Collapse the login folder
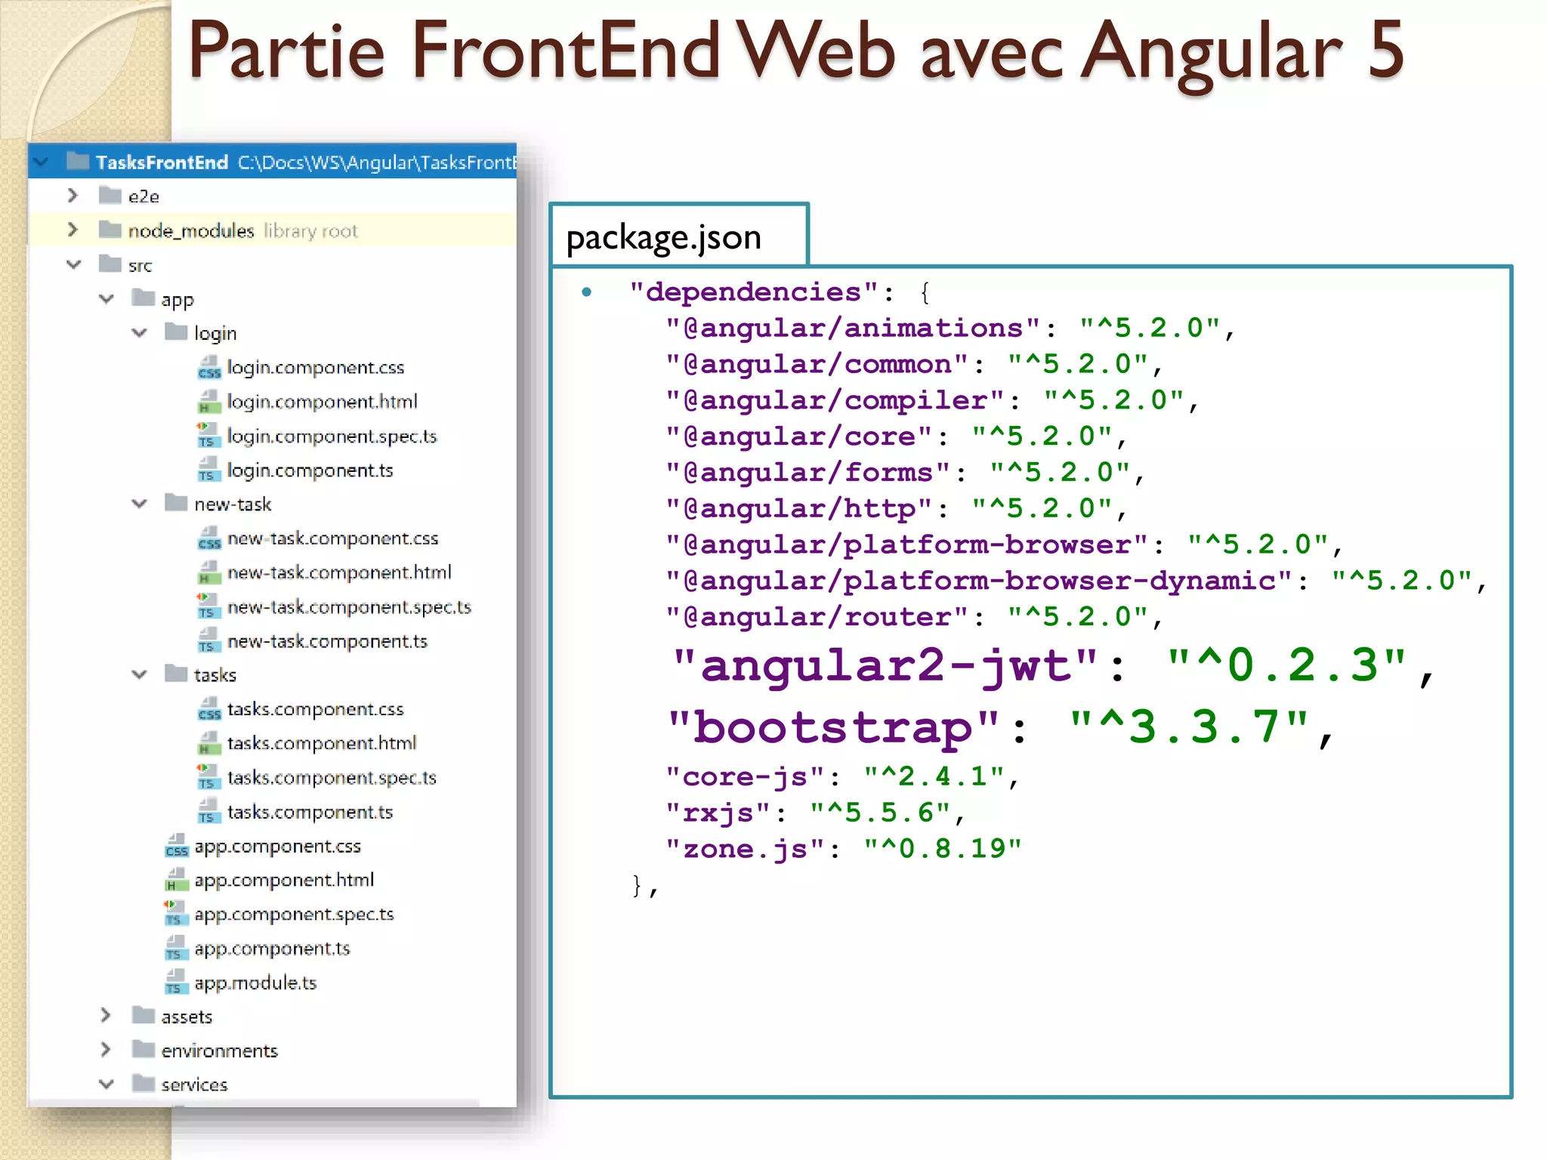This screenshot has width=1547, height=1160. (140, 333)
